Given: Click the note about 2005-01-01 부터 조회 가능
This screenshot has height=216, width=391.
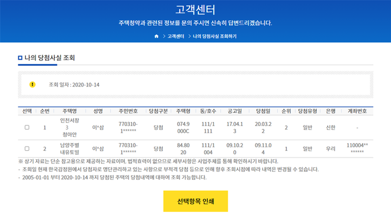Looking at the screenshot, I should 113,178.
